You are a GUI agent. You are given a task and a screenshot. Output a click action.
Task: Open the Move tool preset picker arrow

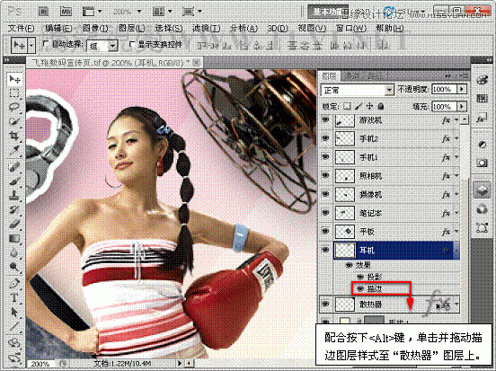tap(31, 45)
